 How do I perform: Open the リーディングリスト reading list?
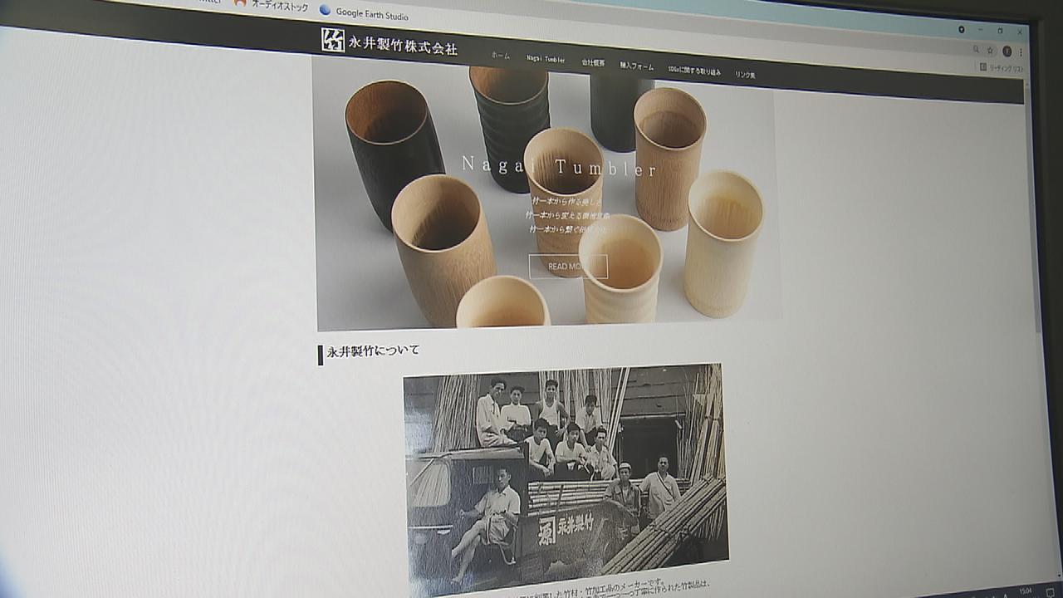pos(1001,67)
